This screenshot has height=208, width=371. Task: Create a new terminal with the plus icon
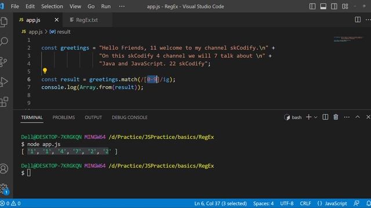pyautogui.click(x=308, y=117)
